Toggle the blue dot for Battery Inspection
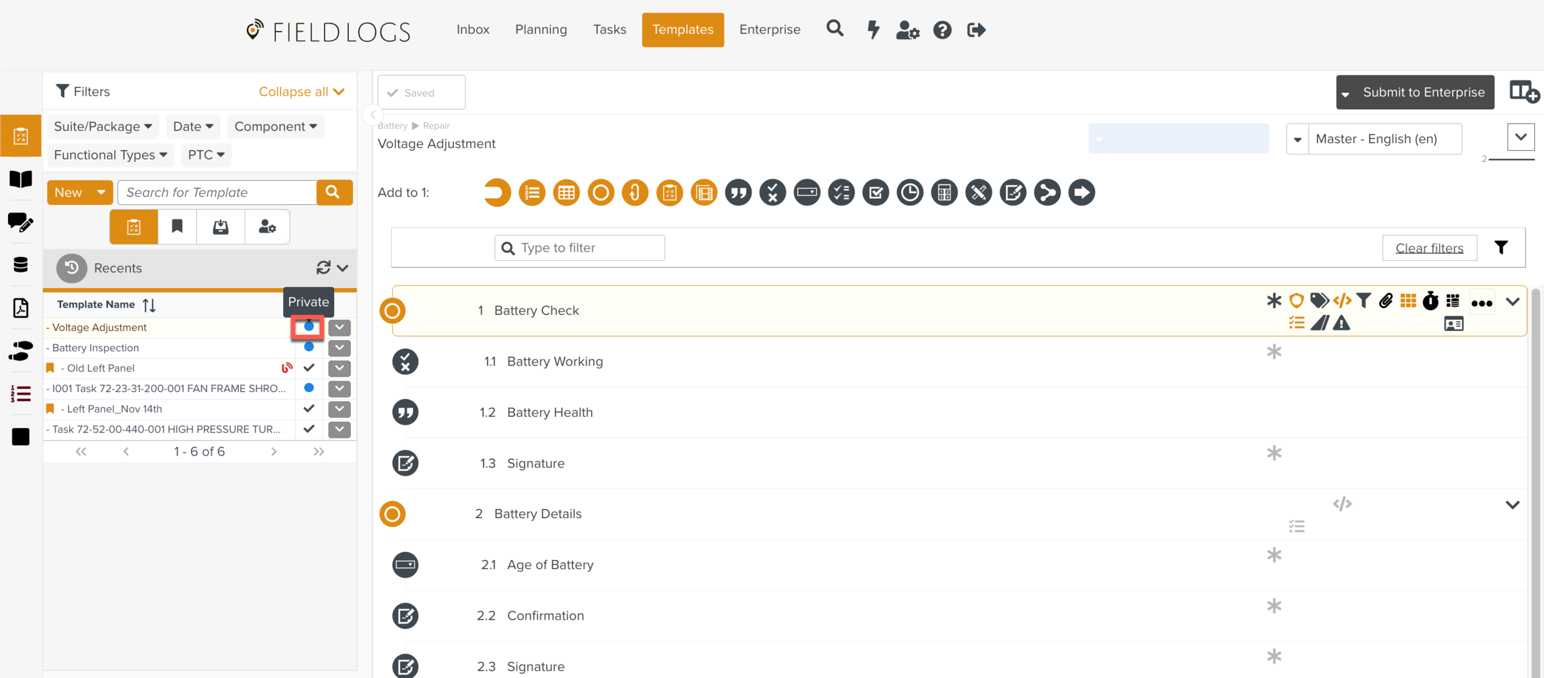Screen dimensions: 1544x678 pyautogui.click(x=309, y=347)
